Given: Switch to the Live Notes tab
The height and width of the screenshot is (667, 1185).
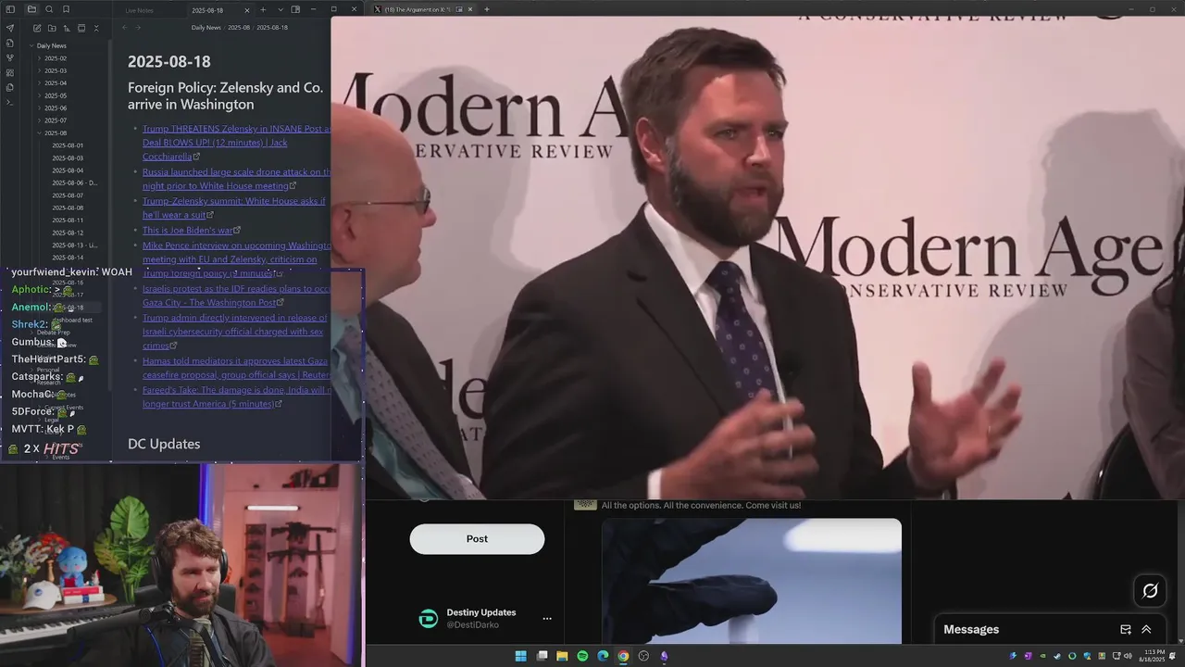Looking at the screenshot, I should tap(140, 10).
